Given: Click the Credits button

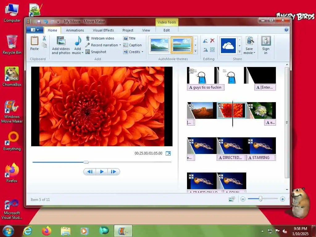Looking at the screenshot, I should [x=132, y=52].
